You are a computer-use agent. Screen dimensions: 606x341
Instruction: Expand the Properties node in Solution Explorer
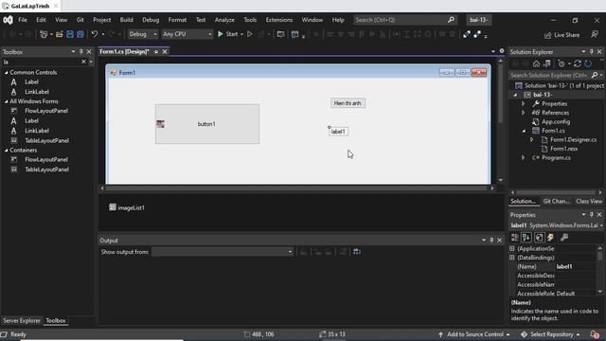tap(524, 103)
